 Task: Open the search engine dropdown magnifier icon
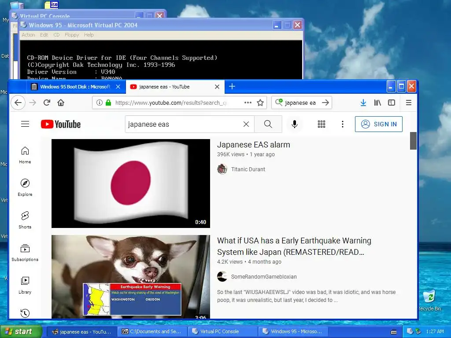(279, 102)
